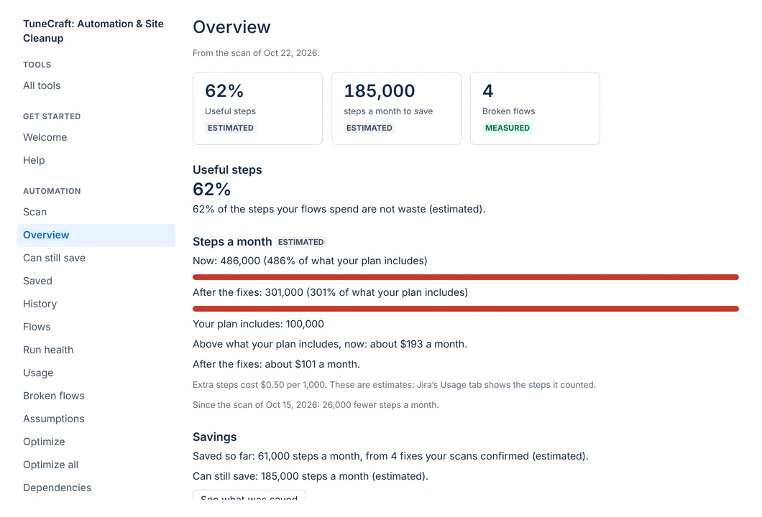Click 'After the fixes: about $101 a month.'
Screen dimensions: 762x517
pos(277,364)
